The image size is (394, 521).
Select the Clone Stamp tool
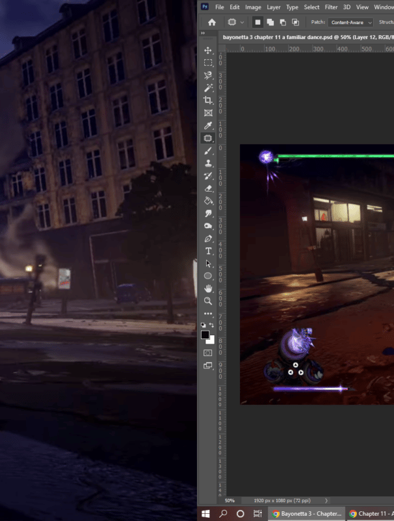click(208, 163)
